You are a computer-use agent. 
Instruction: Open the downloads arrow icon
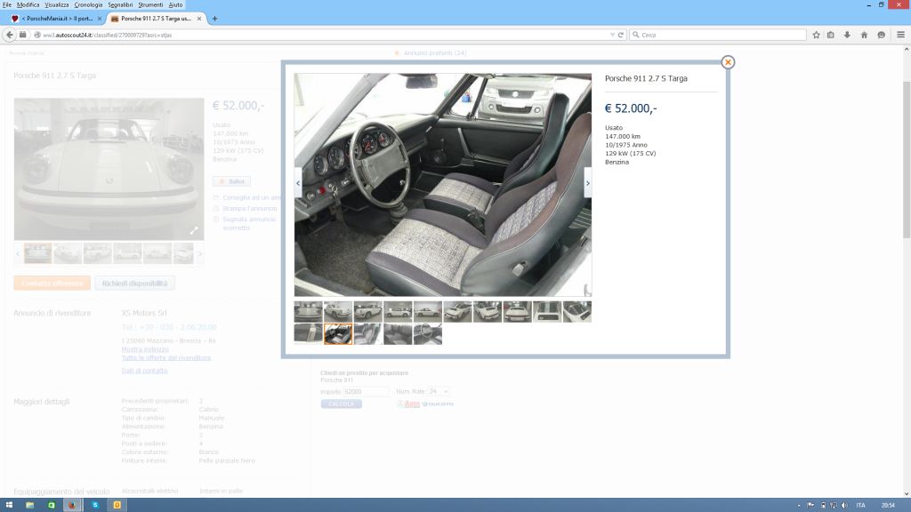pos(847,35)
